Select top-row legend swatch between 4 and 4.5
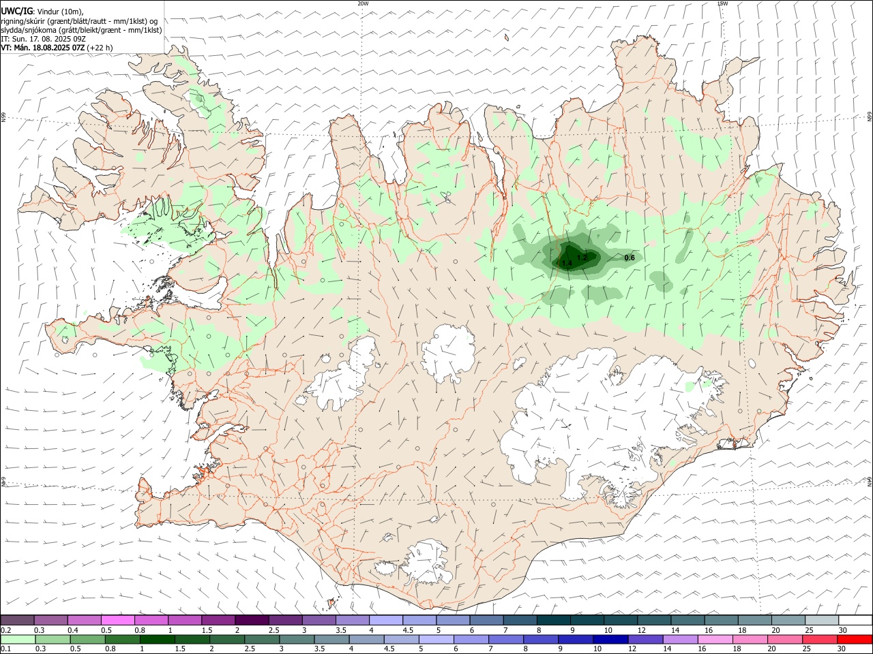The width and height of the screenshot is (873, 654). tap(385, 620)
